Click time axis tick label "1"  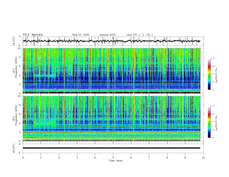41,158
